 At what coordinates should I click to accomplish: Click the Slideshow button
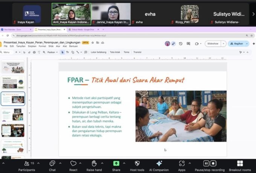(x=213, y=44)
